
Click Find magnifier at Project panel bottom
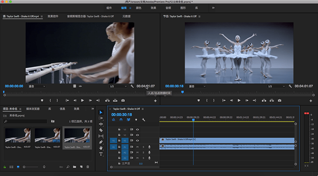(x=68, y=167)
